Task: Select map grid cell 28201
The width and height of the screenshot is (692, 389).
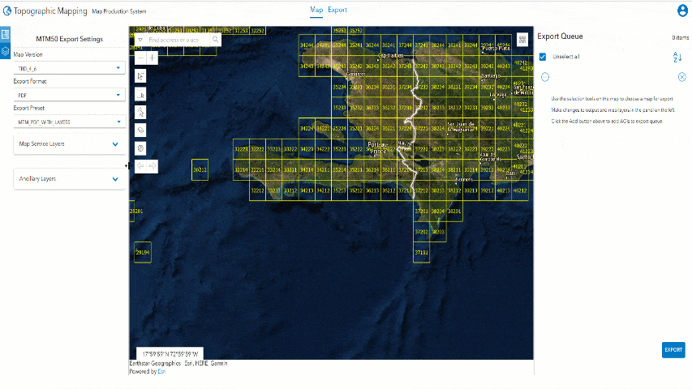Action: coord(134,211)
